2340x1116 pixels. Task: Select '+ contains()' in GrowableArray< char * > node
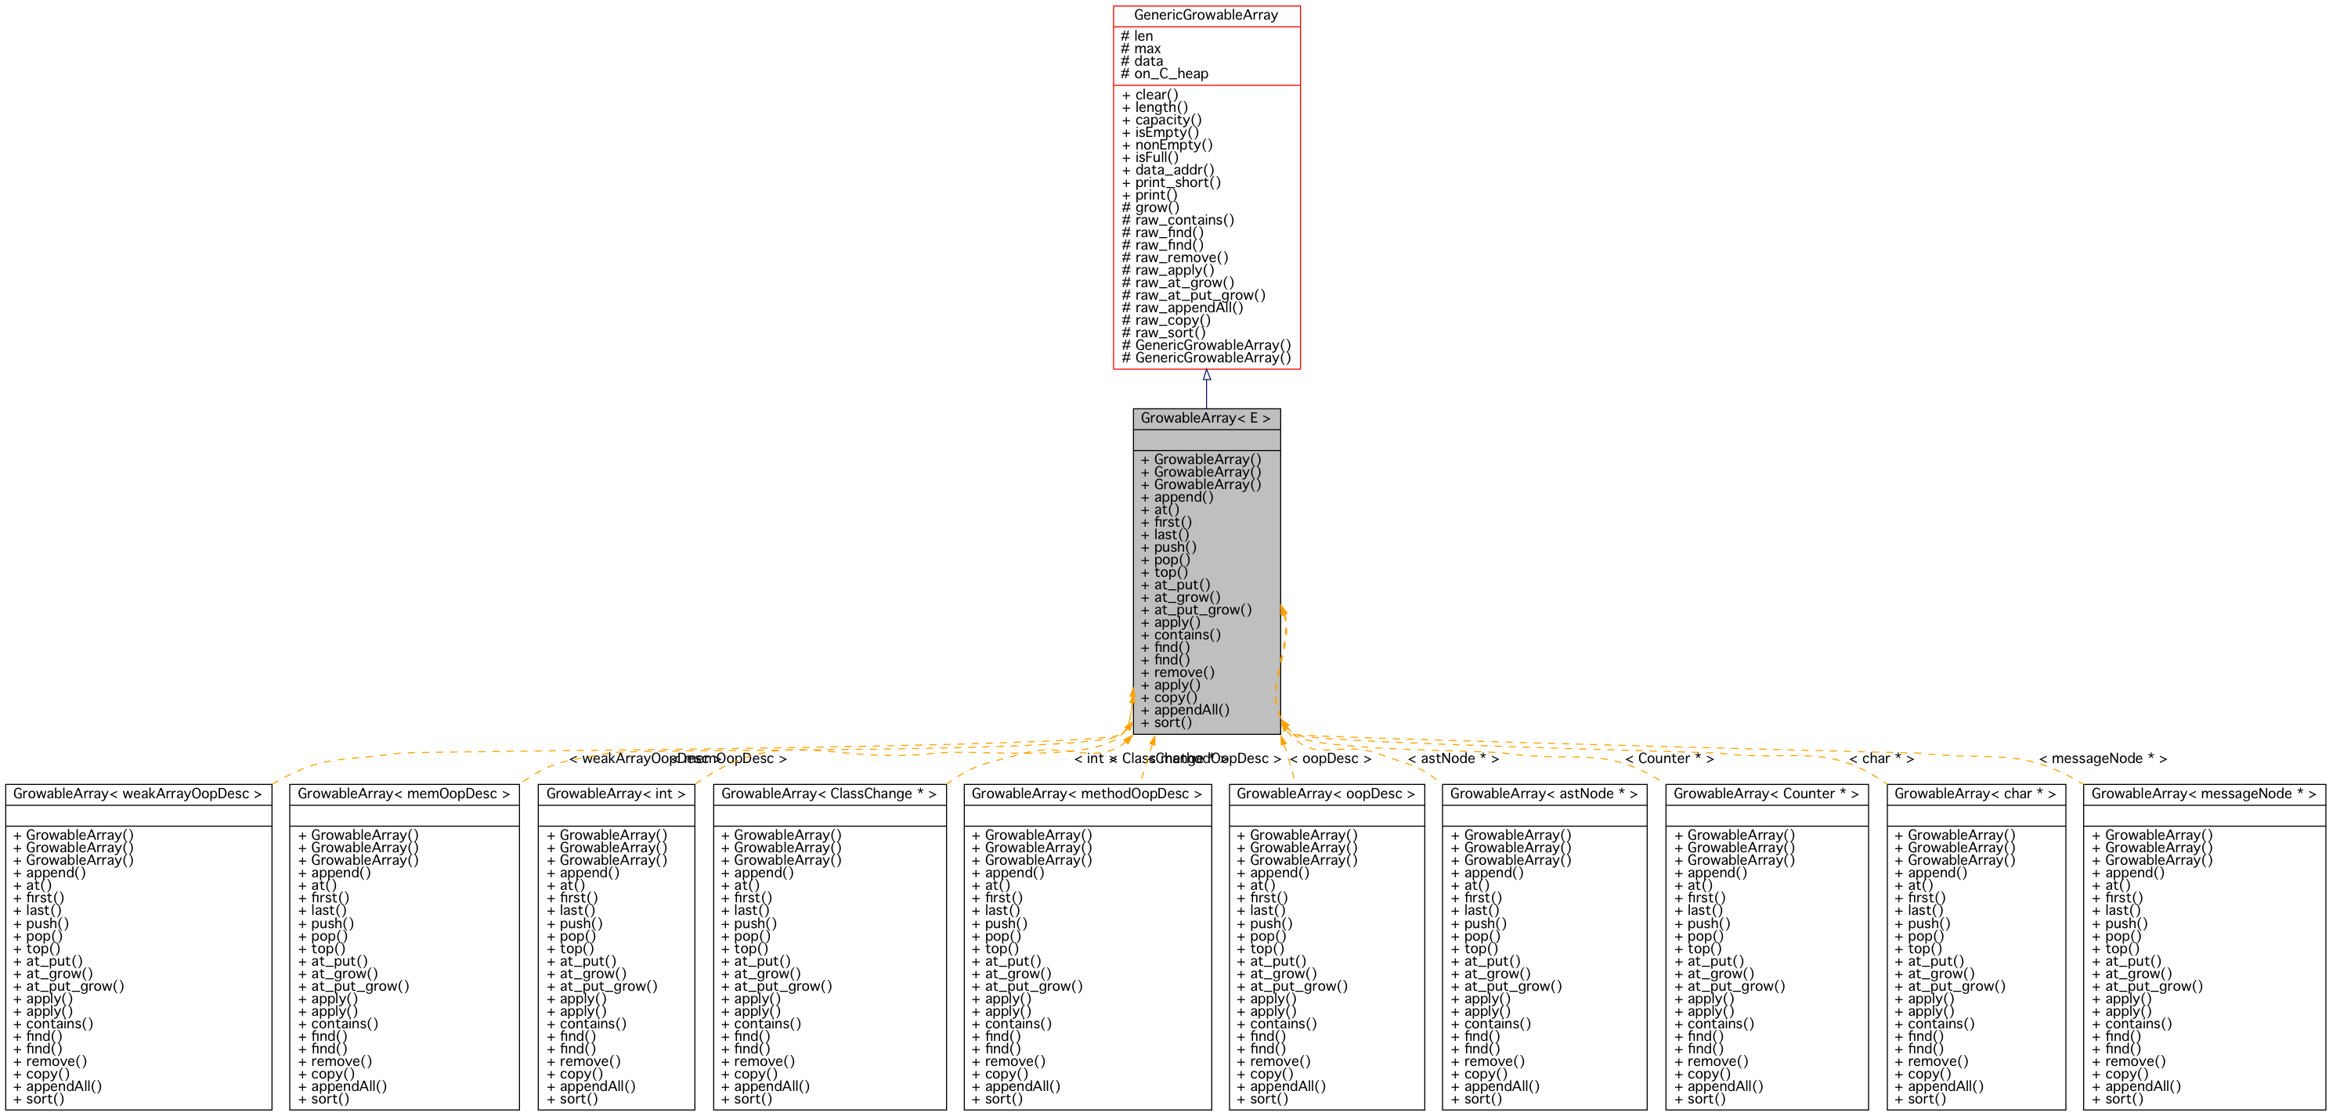(1934, 1024)
